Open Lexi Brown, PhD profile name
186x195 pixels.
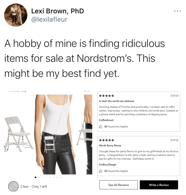point(57,11)
